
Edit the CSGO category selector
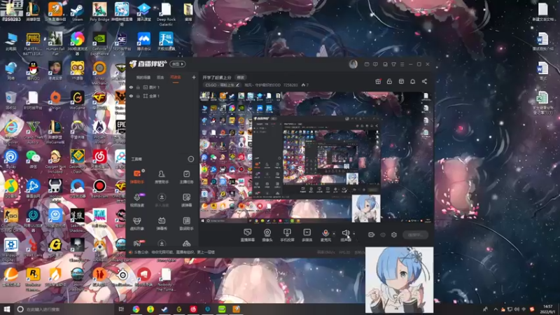pos(222,85)
